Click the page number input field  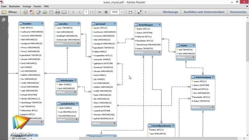pos(86,12)
